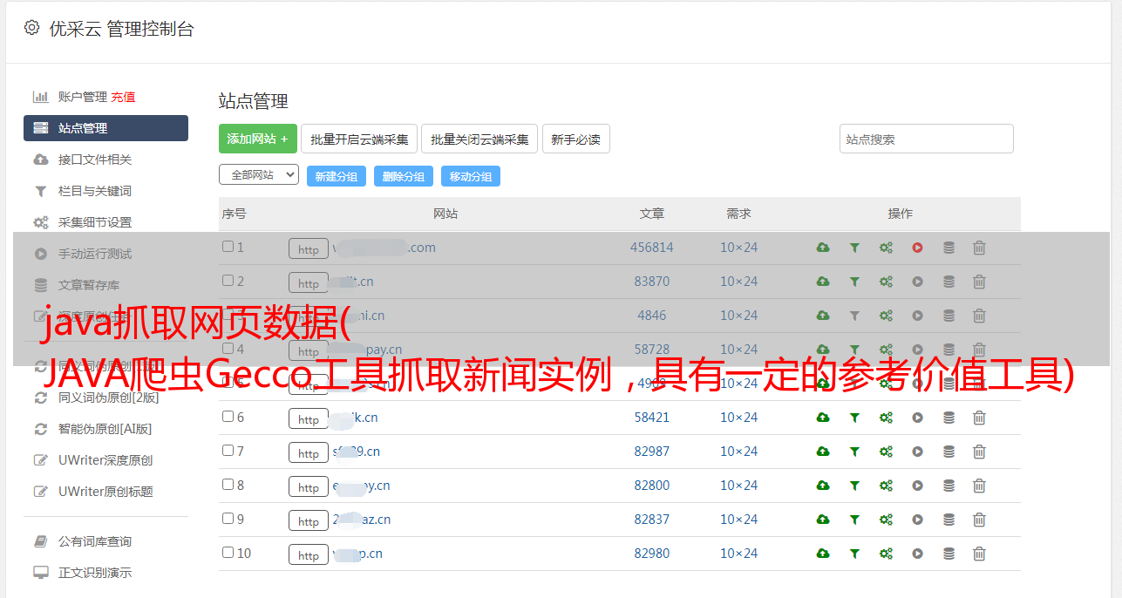Tick the checkbox for site row 7
This screenshot has height=598, width=1122.
coord(228,451)
